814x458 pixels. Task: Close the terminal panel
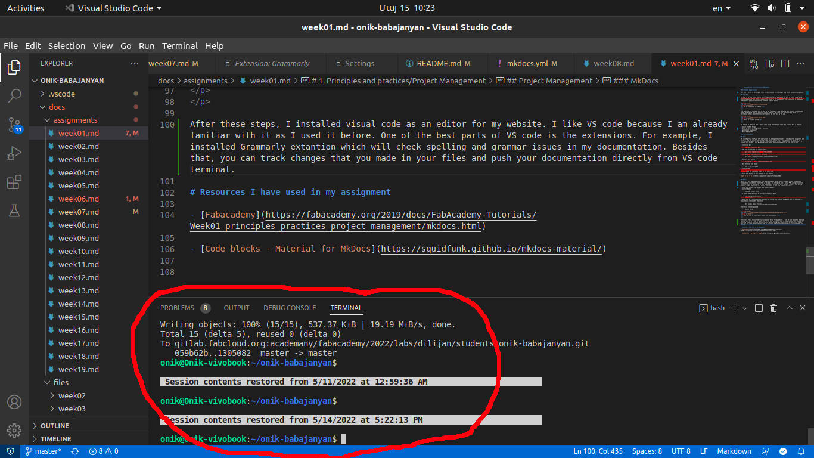pyautogui.click(x=803, y=308)
